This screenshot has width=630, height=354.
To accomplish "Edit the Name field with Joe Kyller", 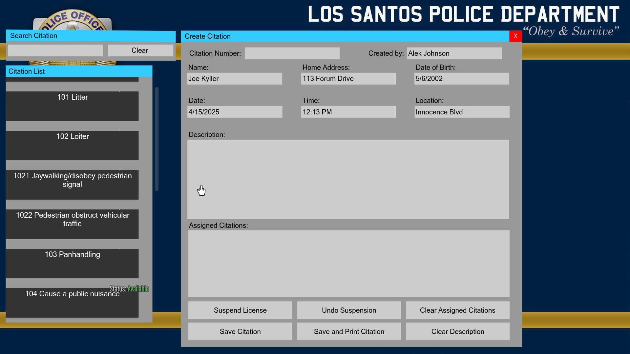I will point(234,79).
